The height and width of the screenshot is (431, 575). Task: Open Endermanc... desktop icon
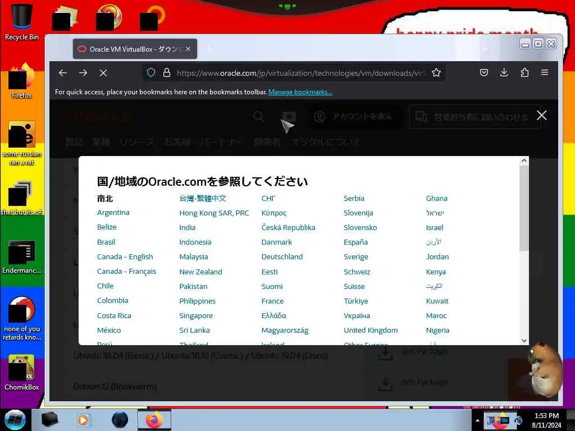22,256
